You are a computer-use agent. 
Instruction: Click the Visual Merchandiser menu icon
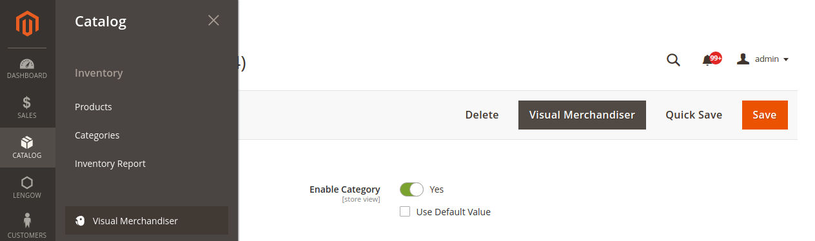(80, 220)
